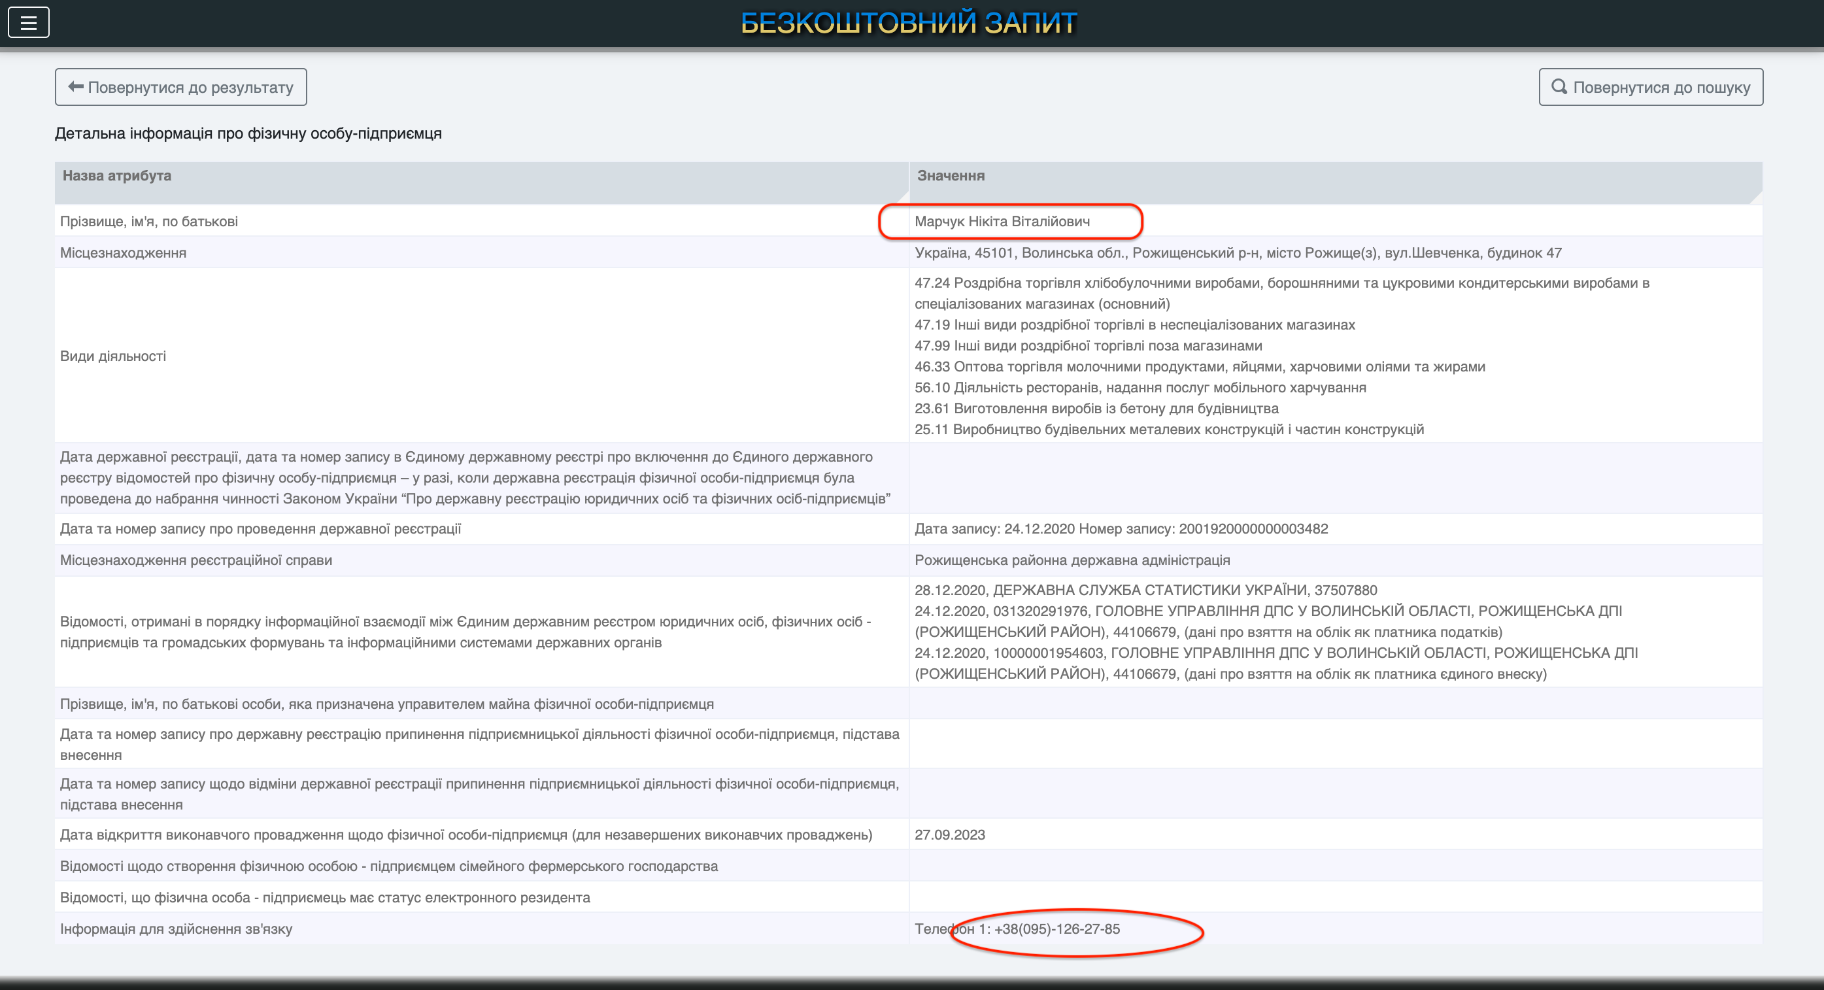1824x990 pixels.
Task: Click 'Рожищенська районна державна адміністрація' value
Action: click(1072, 560)
